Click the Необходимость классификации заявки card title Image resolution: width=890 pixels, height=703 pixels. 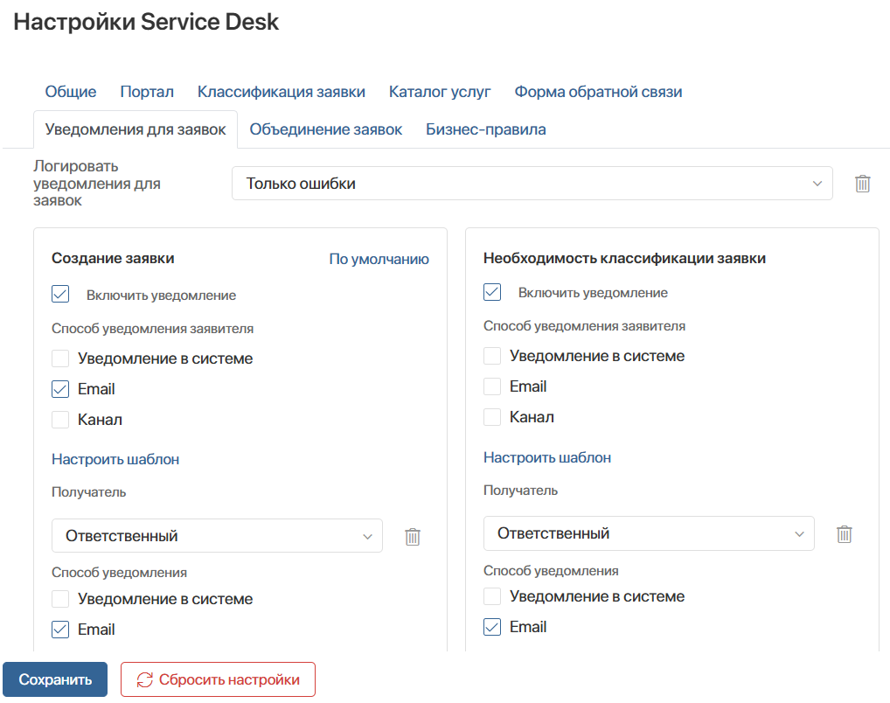[x=624, y=258]
